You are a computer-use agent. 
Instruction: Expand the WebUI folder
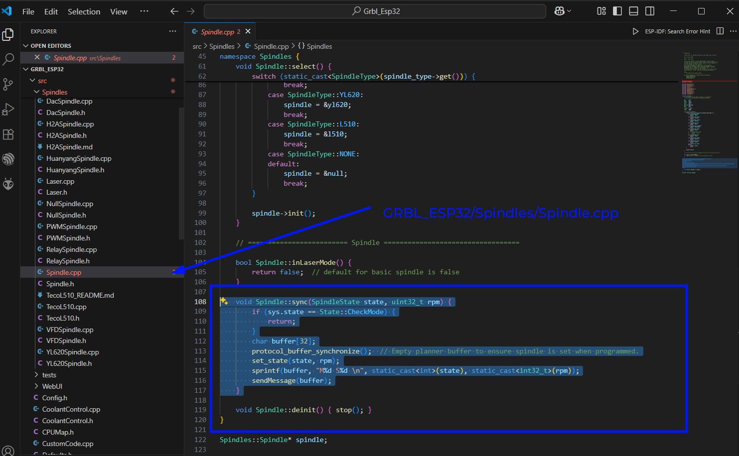coord(52,386)
